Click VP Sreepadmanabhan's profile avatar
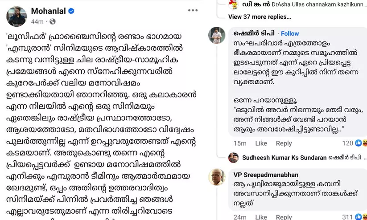367x220 pixels. (x=217, y=177)
